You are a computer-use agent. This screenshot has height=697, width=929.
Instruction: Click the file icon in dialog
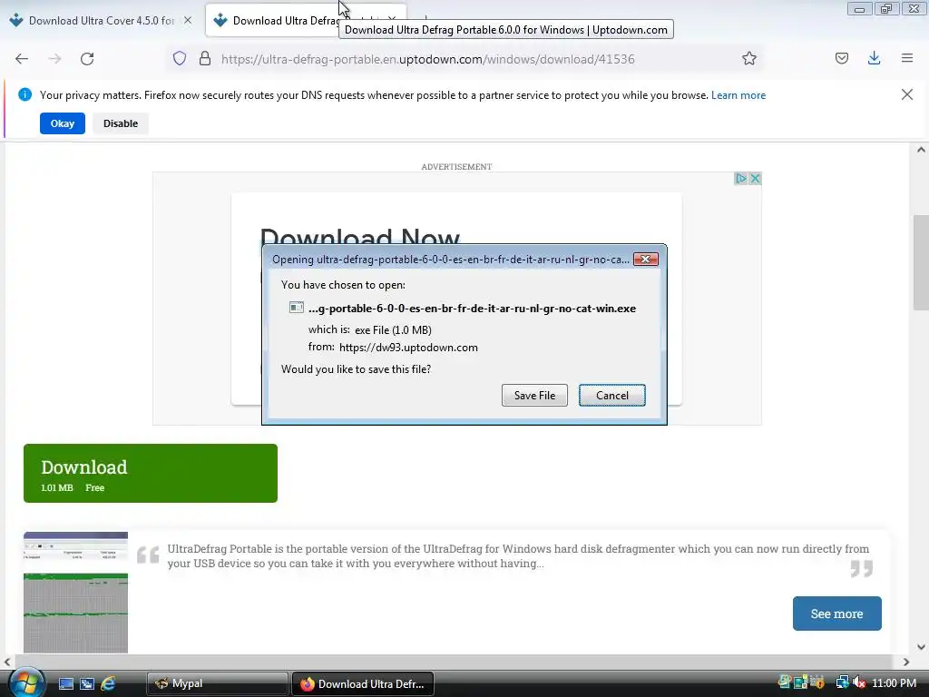pos(297,308)
